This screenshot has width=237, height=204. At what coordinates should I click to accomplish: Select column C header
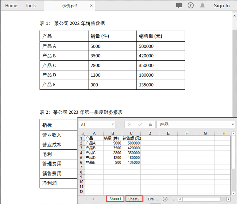coord(131,133)
